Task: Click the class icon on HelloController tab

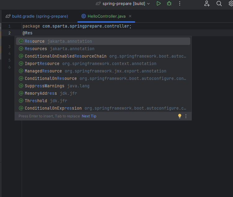Action: (84, 16)
